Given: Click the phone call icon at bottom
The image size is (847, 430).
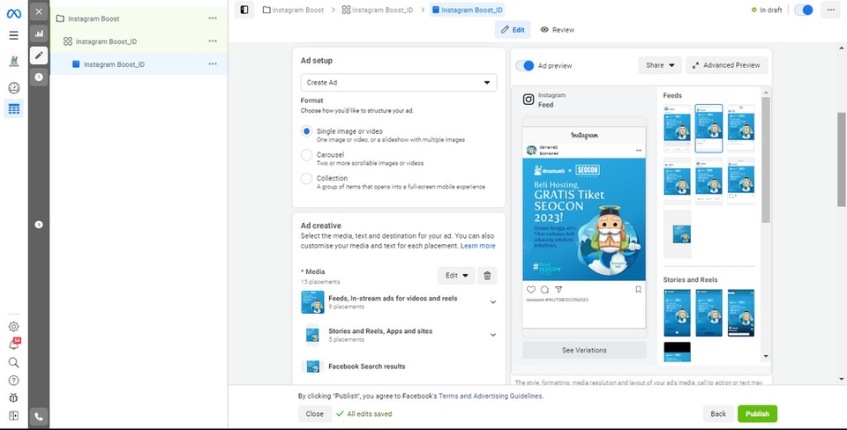Looking at the screenshot, I should click(x=39, y=417).
